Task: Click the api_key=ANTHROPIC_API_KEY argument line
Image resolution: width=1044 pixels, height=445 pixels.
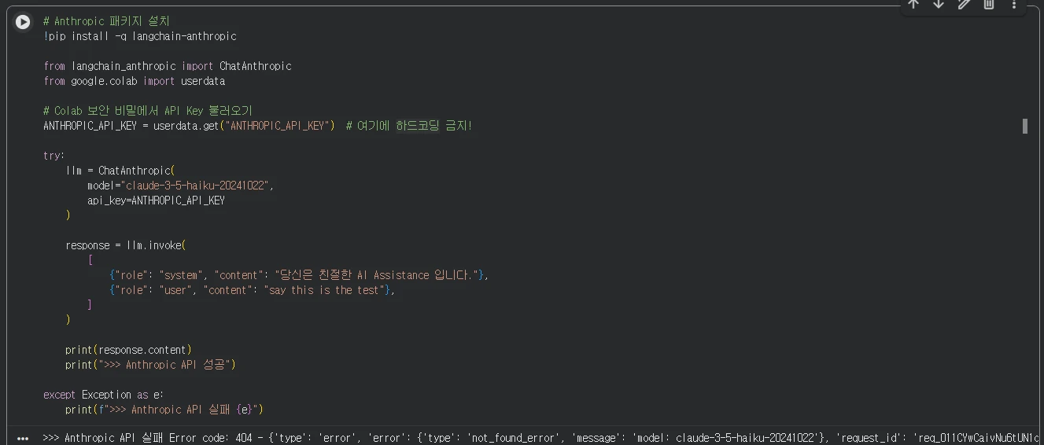Action: pyautogui.click(x=156, y=200)
